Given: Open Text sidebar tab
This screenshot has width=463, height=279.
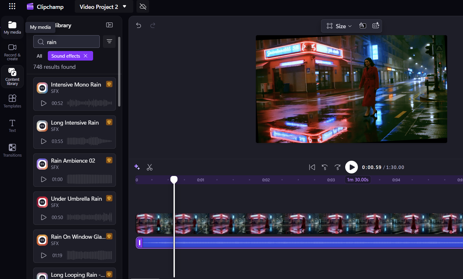Looking at the screenshot, I should pos(12,126).
